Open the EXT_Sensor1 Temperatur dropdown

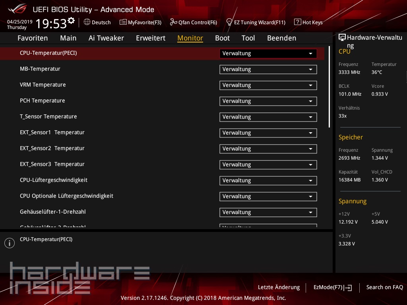click(268, 133)
